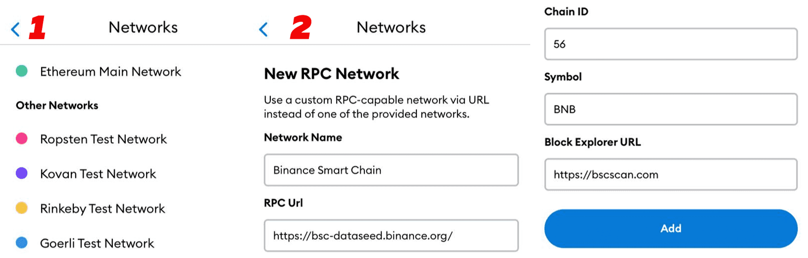Pick Goerli Test Network
Viewport: 808px width, 258px height.
coord(97,243)
